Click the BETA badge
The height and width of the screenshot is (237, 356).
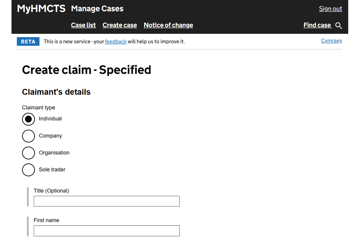(28, 41)
